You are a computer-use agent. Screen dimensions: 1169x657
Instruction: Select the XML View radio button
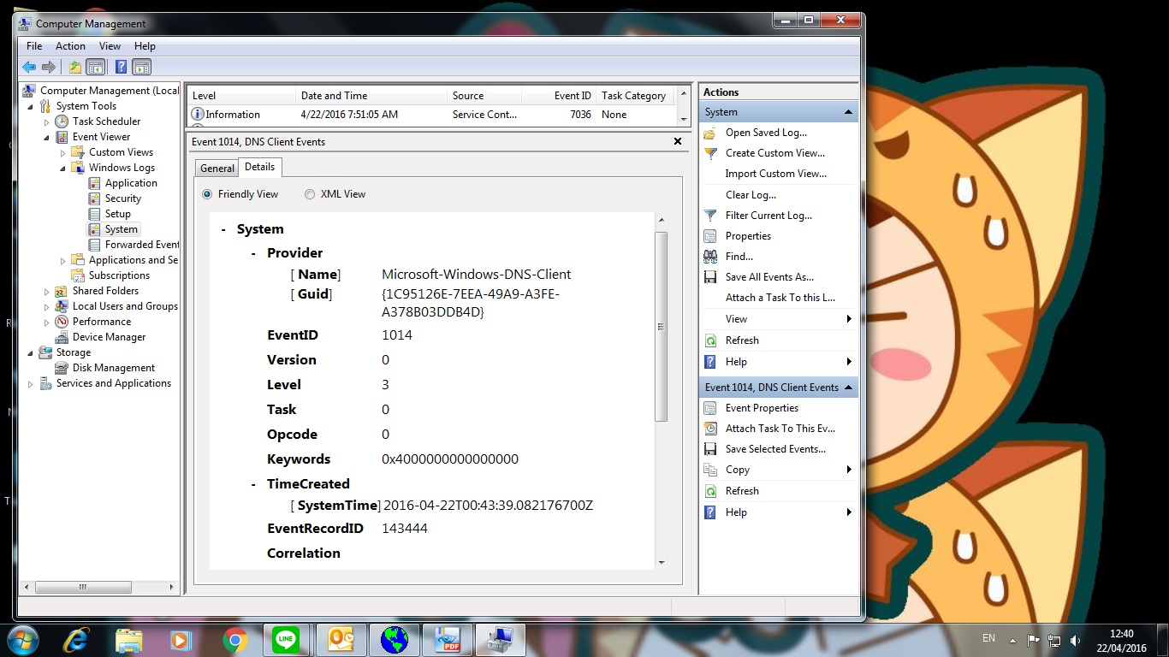(310, 194)
